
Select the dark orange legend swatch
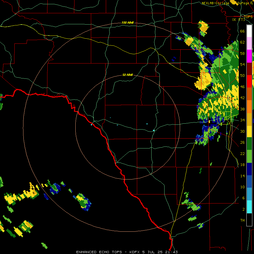249,94
